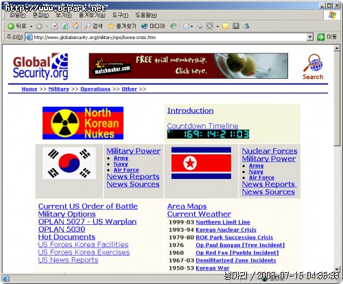
Task: Open the 보기(V) menu
Action: tap(64, 15)
